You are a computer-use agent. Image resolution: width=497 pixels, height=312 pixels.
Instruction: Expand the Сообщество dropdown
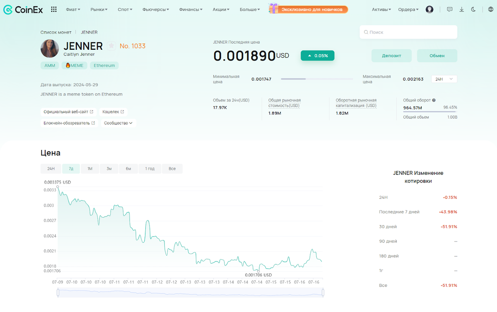point(118,123)
